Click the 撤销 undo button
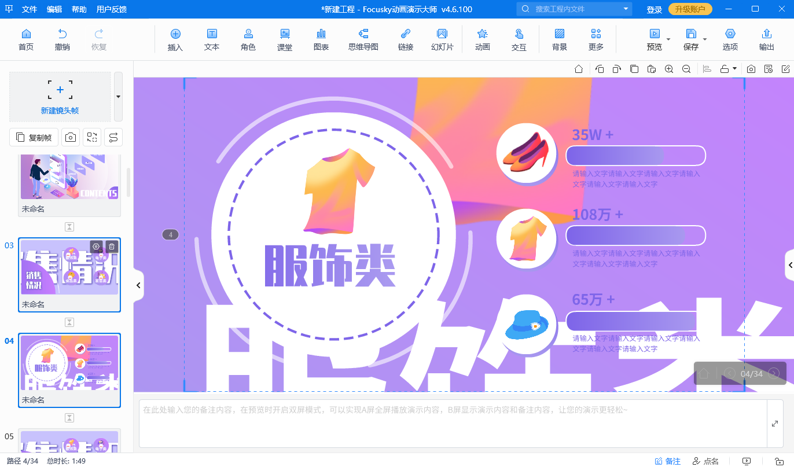 (63, 39)
